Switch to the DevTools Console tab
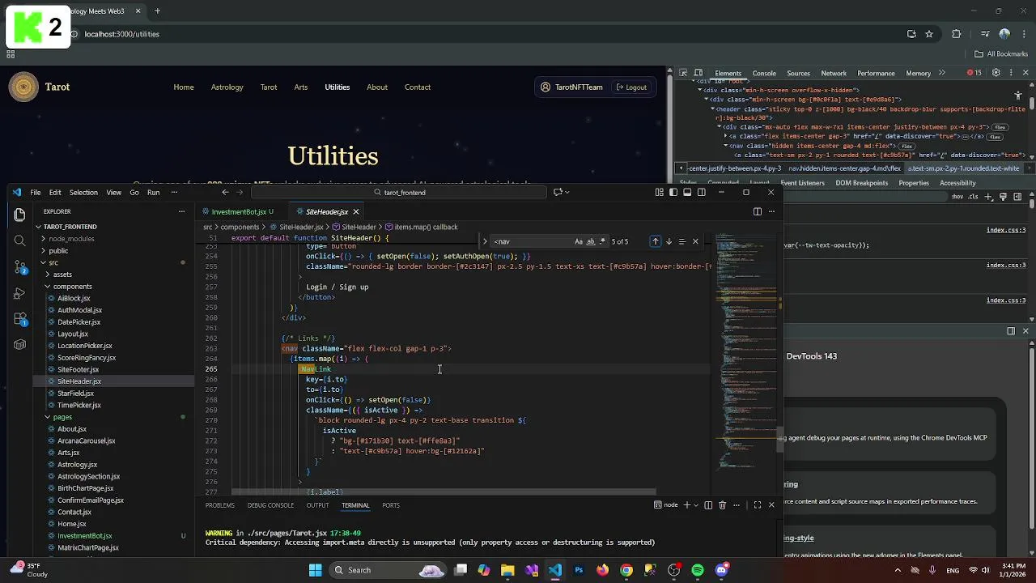Viewport: 1036px width, 583px height. (764, 73)
